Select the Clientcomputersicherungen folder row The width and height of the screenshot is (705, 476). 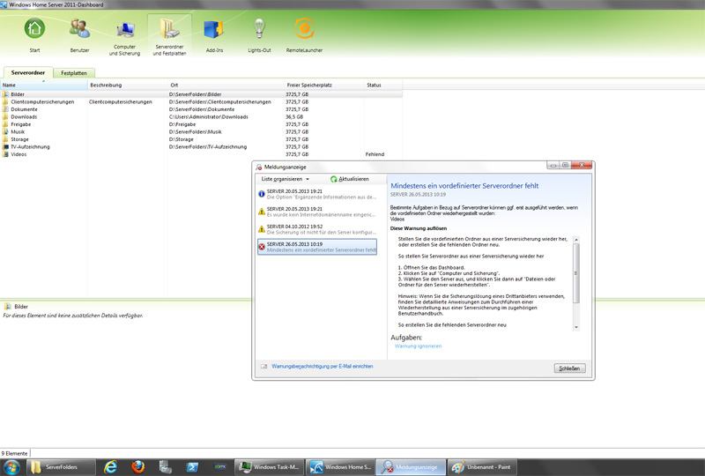(x=201, y=102)
